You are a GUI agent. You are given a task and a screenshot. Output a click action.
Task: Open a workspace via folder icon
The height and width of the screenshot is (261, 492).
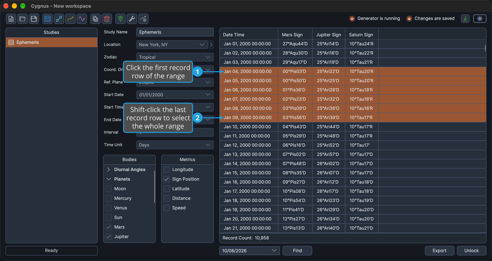click(x=22, y=19)
